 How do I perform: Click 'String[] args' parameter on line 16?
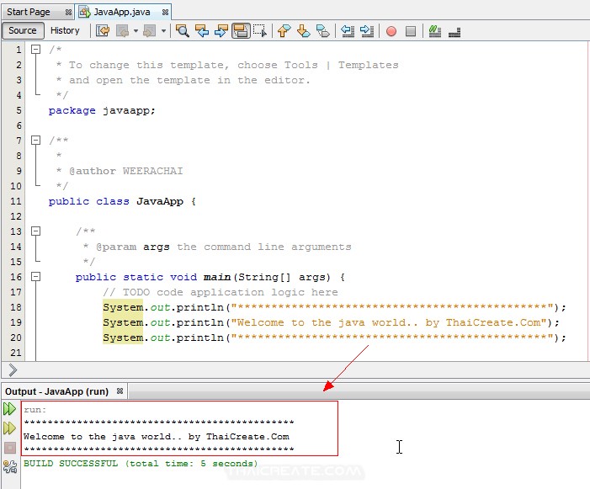pos(284,277)
